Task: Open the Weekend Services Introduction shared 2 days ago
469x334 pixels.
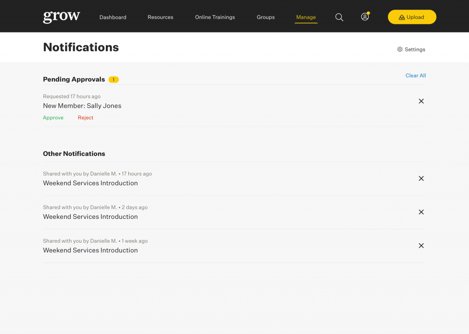Action: (x=90, y=216)
